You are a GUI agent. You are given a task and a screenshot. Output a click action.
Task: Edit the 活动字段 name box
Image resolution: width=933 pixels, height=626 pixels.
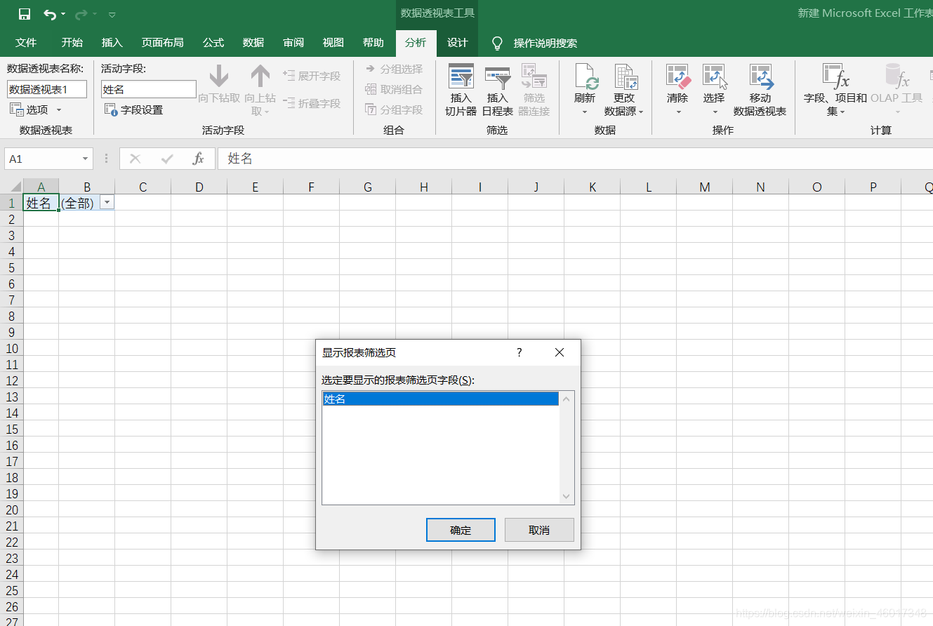(x=149, y=89)
